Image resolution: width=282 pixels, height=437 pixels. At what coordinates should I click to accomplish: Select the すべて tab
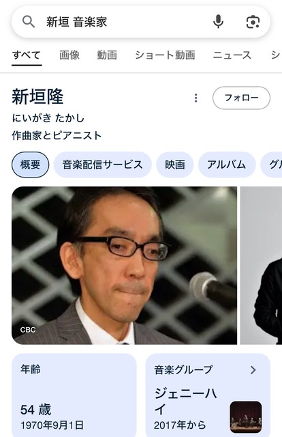coord(27,55)
